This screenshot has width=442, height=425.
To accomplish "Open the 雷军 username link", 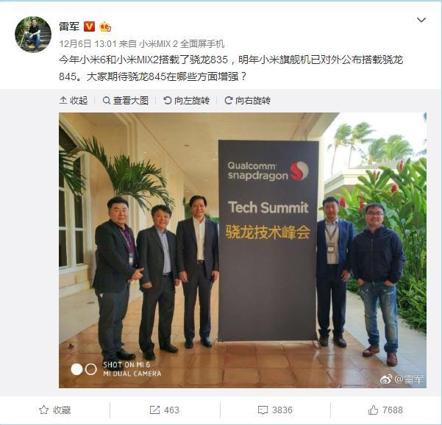I will pyautogui.click(x=69, y=26).
